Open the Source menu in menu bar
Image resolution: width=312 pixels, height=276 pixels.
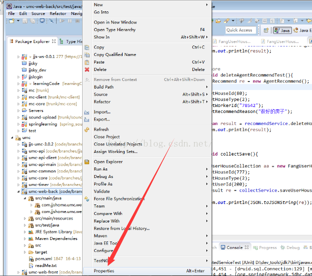(x=38, y=13)
